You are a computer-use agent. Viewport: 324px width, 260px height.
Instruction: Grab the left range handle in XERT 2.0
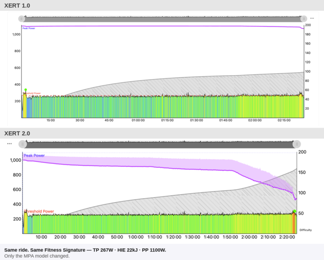(23, 144)
